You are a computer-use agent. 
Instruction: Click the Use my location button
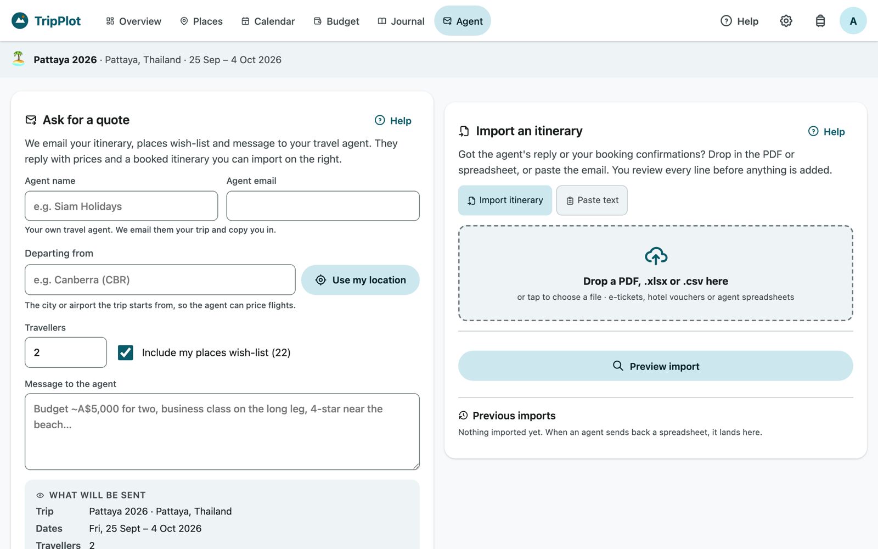(x=361, y=280)
